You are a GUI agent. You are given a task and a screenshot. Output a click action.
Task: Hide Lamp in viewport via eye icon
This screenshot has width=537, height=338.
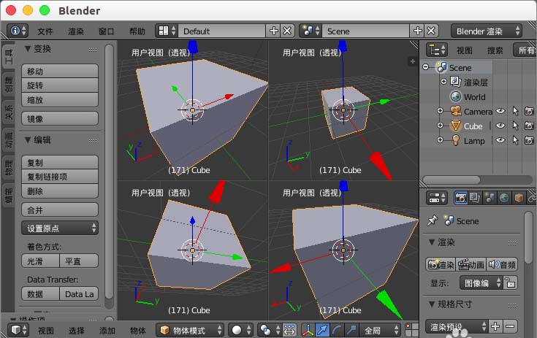500,140
